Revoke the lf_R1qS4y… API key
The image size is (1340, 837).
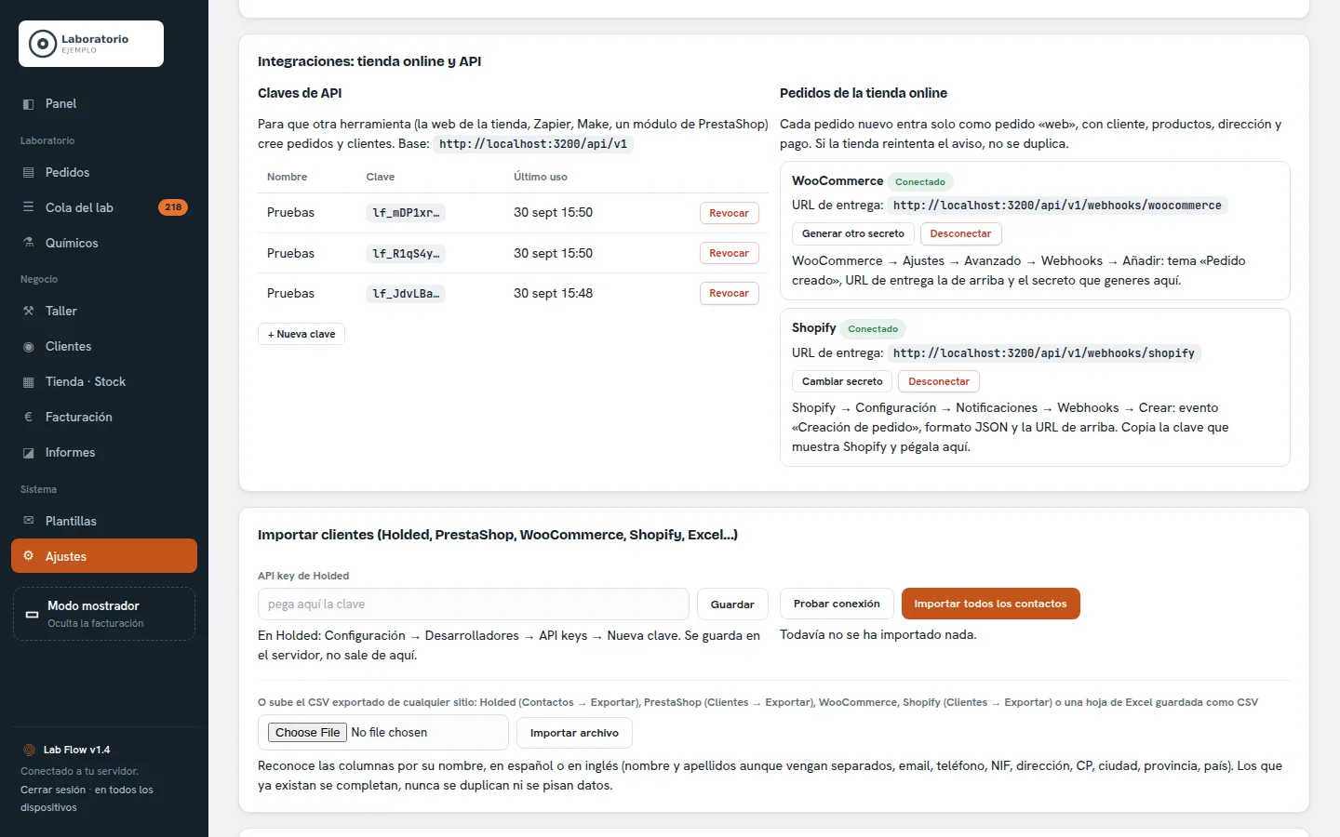[x=729, y=253]
